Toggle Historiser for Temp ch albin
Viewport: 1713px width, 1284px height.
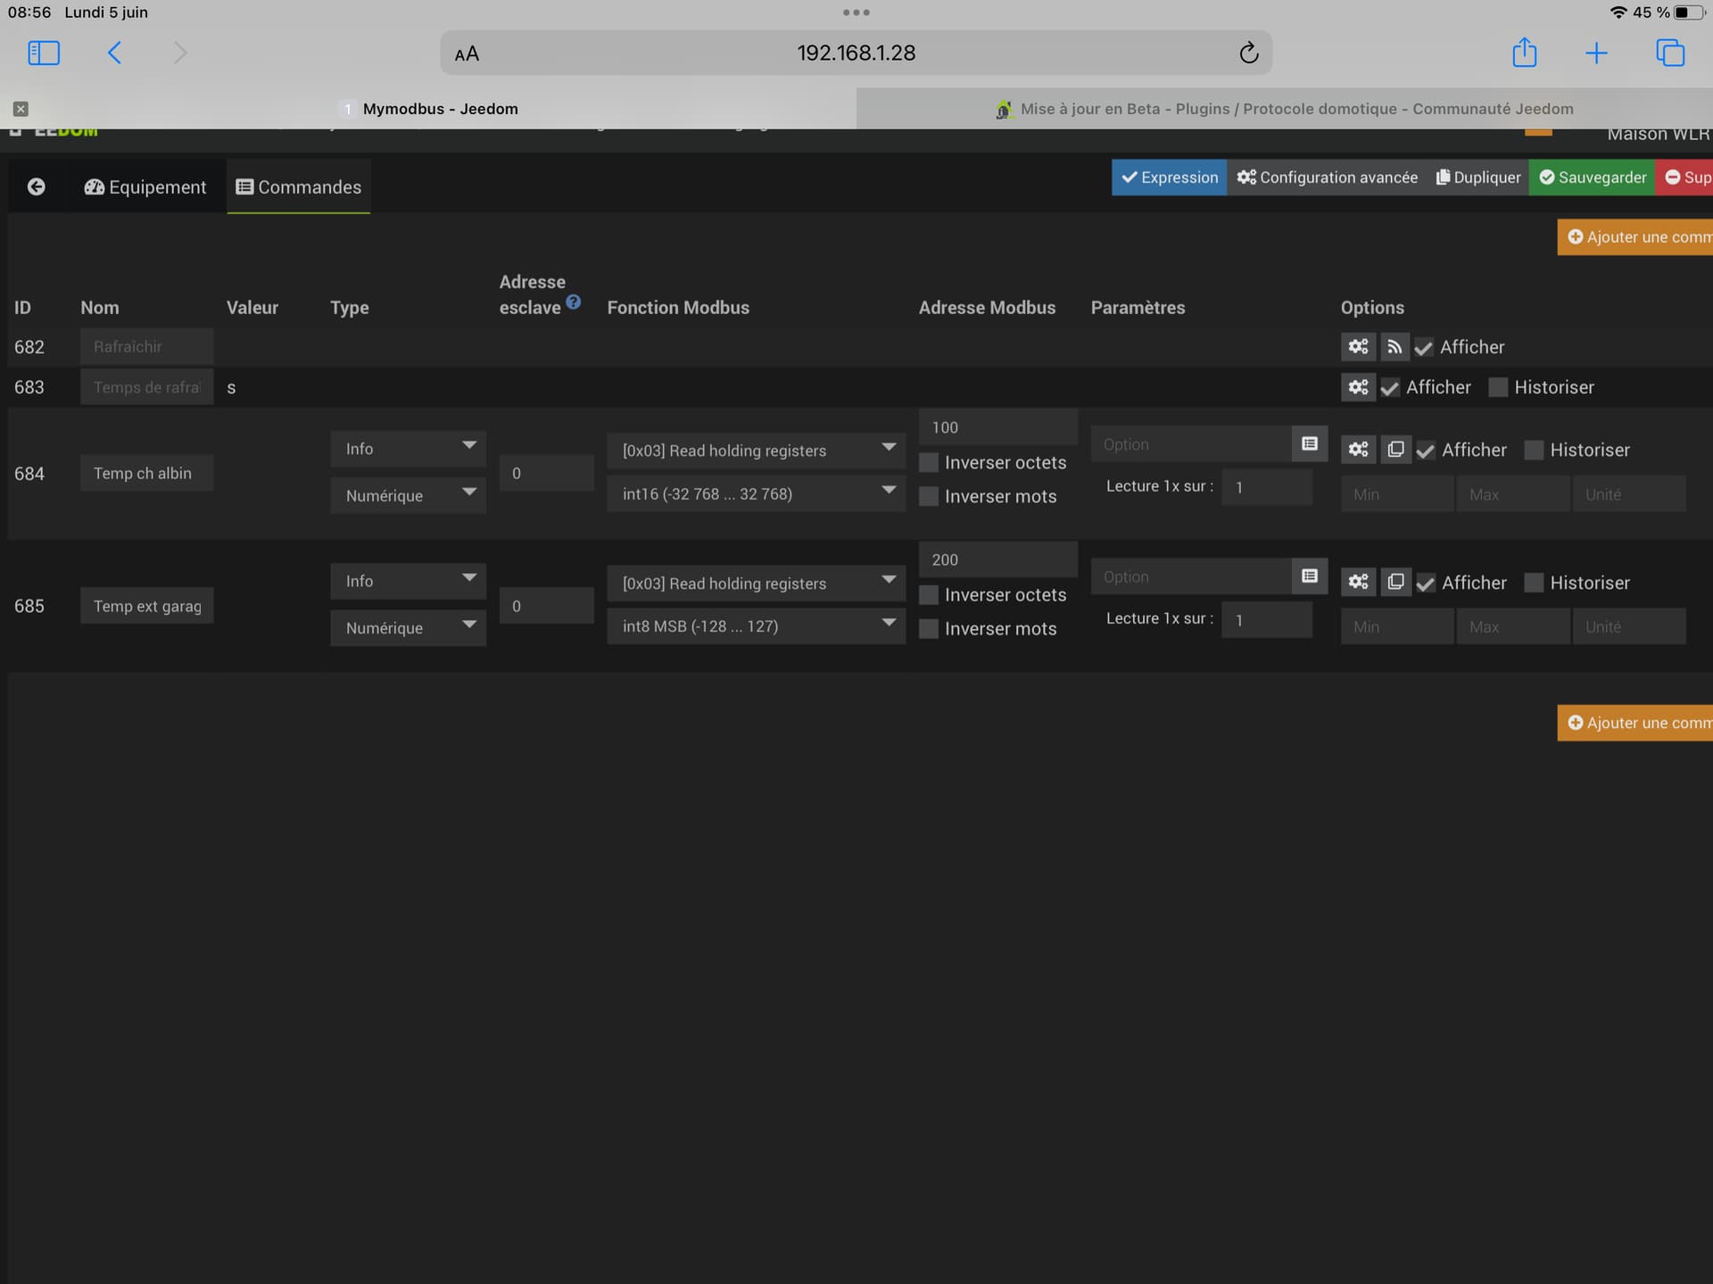click(1534, 450)
